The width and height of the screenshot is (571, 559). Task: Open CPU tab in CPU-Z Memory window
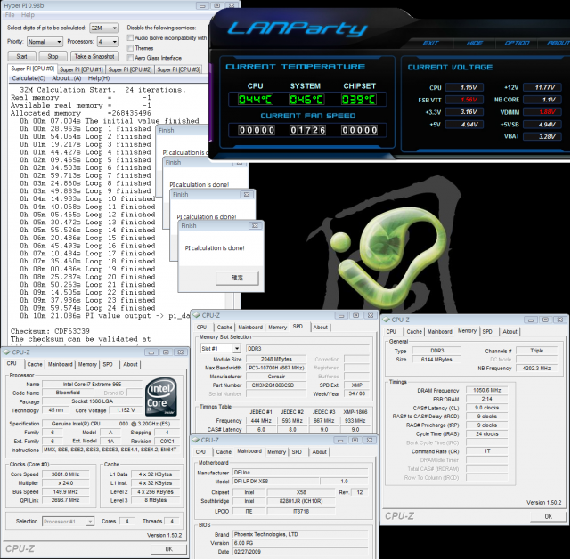pyautogui.click(x=391, y=331)
